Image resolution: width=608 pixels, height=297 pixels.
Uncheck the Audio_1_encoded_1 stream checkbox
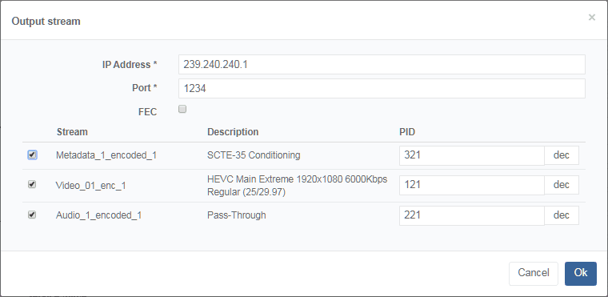32,215
